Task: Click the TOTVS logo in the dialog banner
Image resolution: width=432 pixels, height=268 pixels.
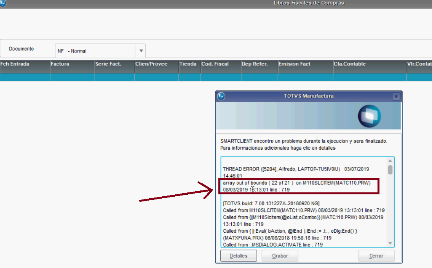Action: [369, 116]
